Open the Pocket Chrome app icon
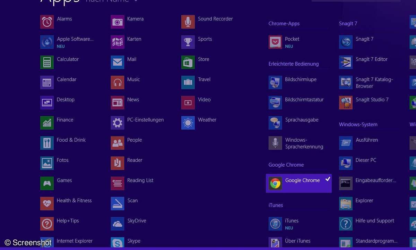416x250 pixels. pos(275,42)
